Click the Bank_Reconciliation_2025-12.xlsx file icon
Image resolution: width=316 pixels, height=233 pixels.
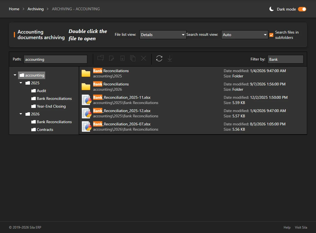pos(86,113)
